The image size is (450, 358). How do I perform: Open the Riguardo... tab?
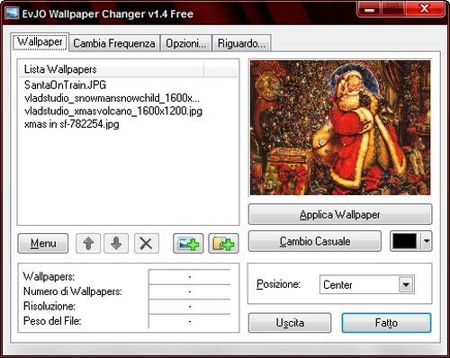(241, 43)
